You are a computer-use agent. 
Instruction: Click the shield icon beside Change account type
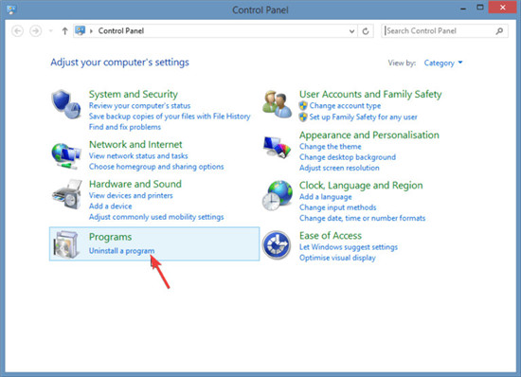303,106
